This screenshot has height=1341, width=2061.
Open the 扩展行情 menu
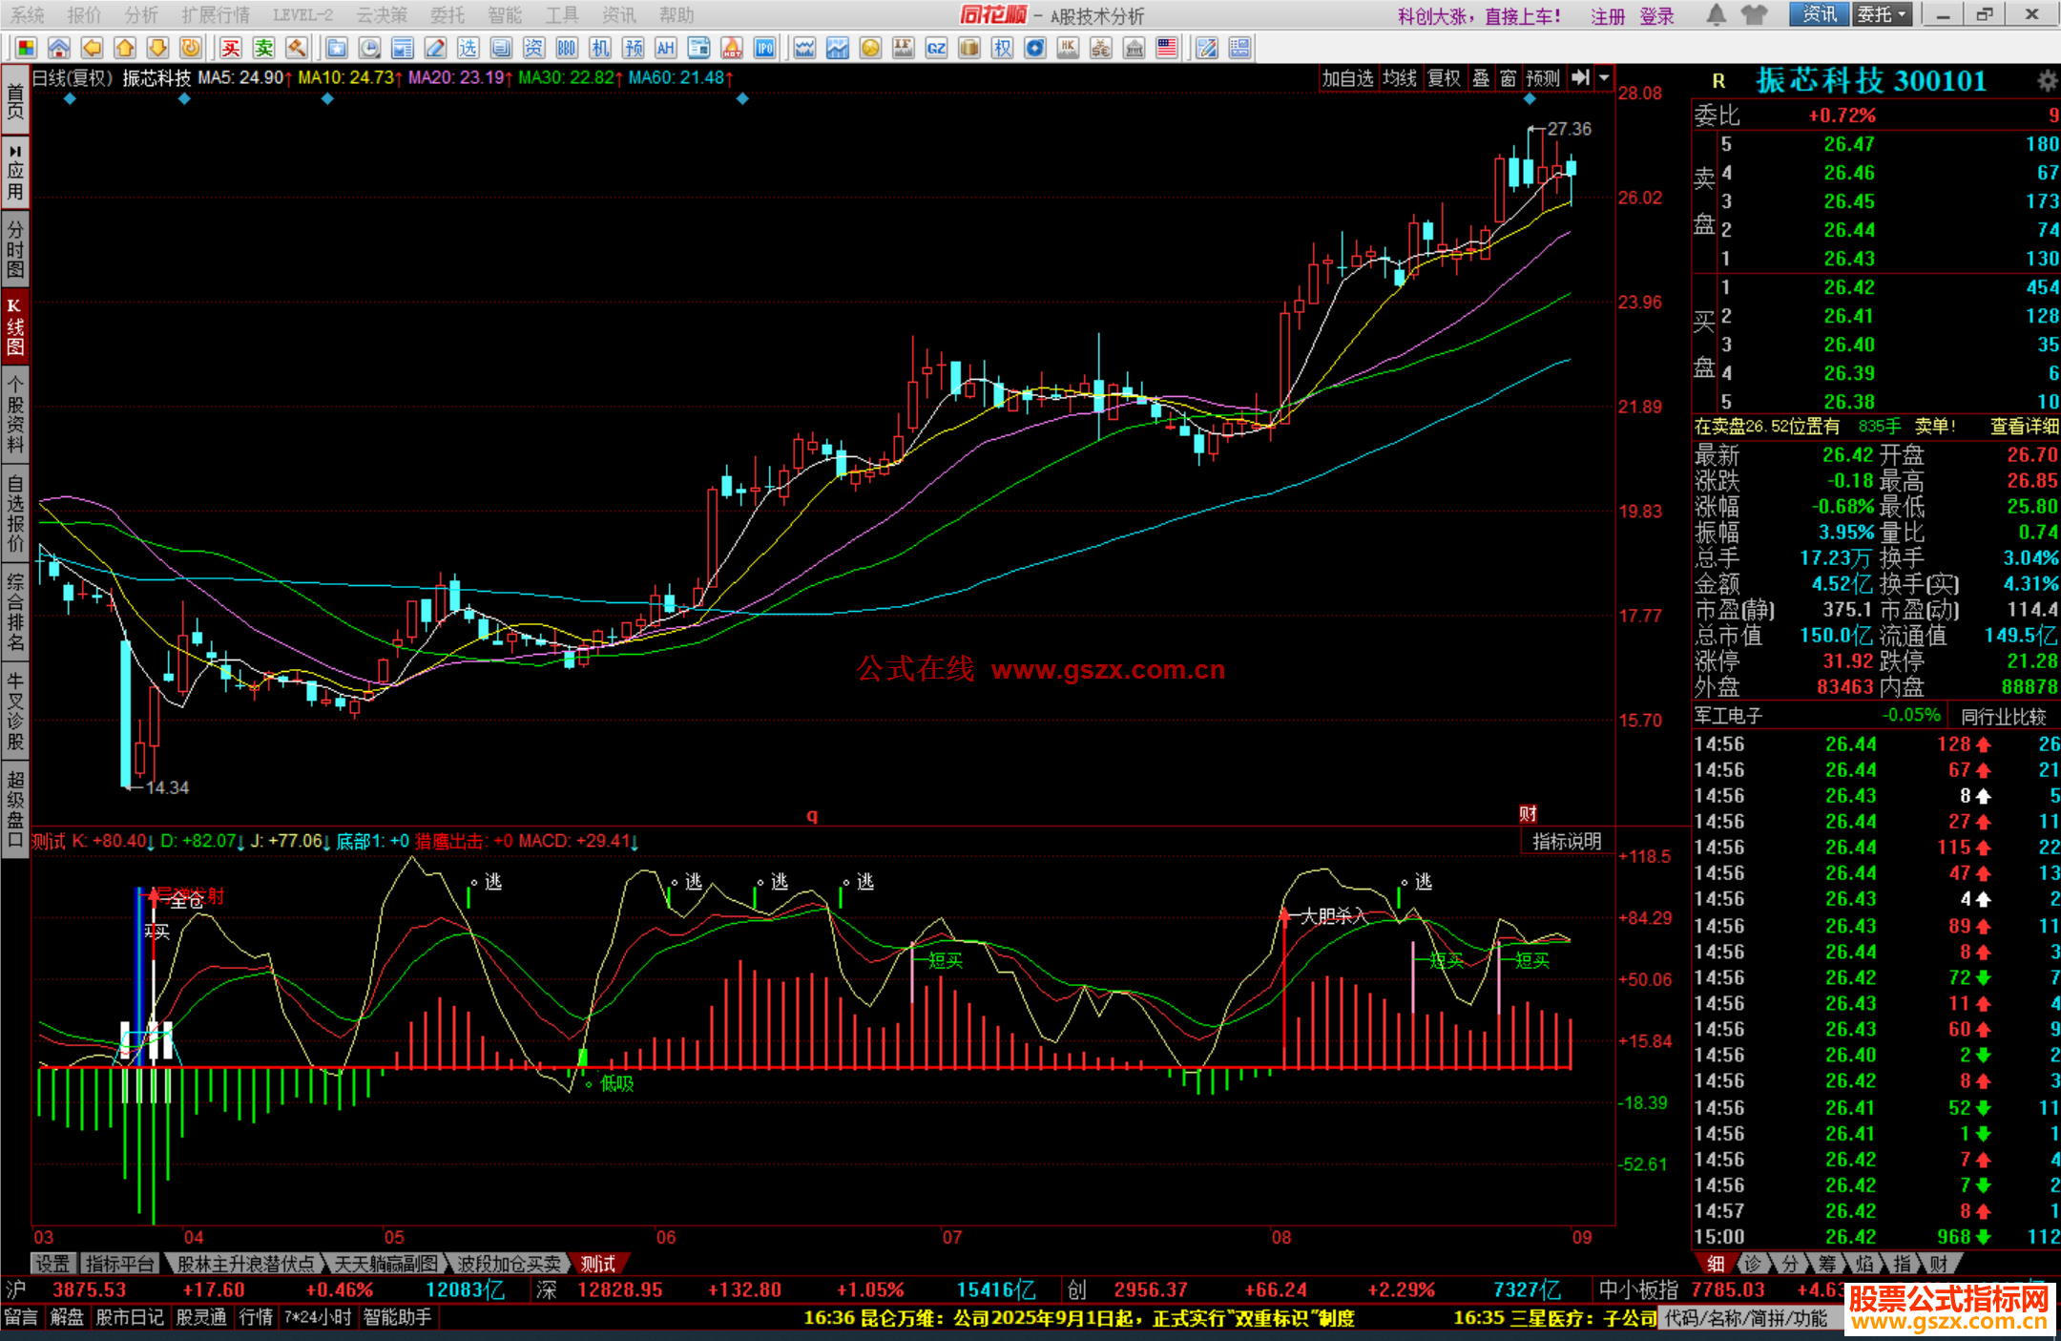(x=215, y=15)
